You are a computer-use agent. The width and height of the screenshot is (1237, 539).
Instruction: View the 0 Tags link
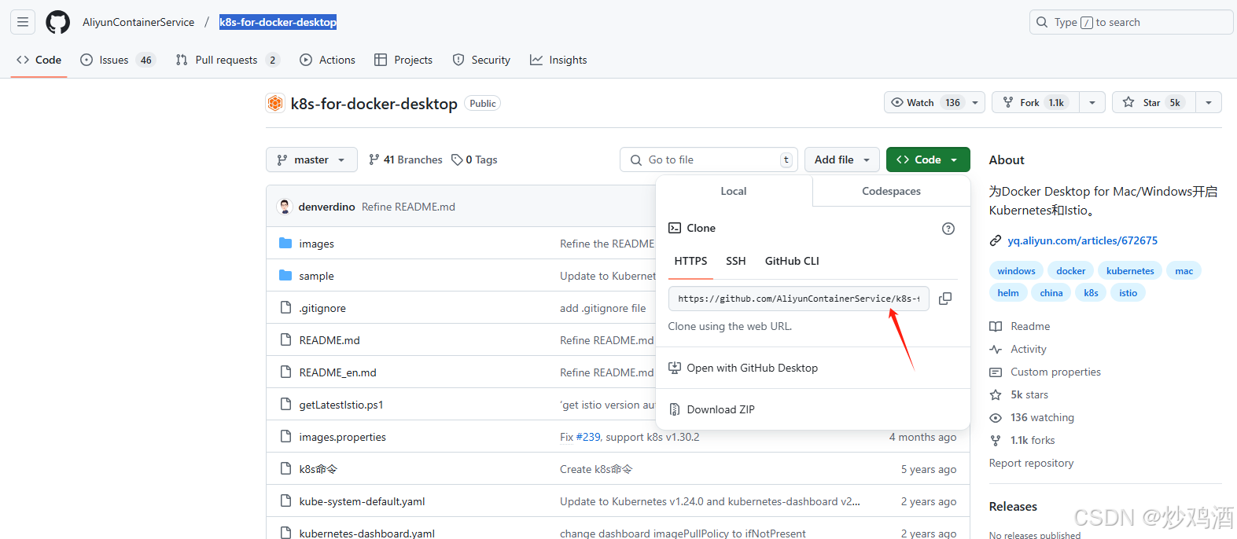pos(475,159)
